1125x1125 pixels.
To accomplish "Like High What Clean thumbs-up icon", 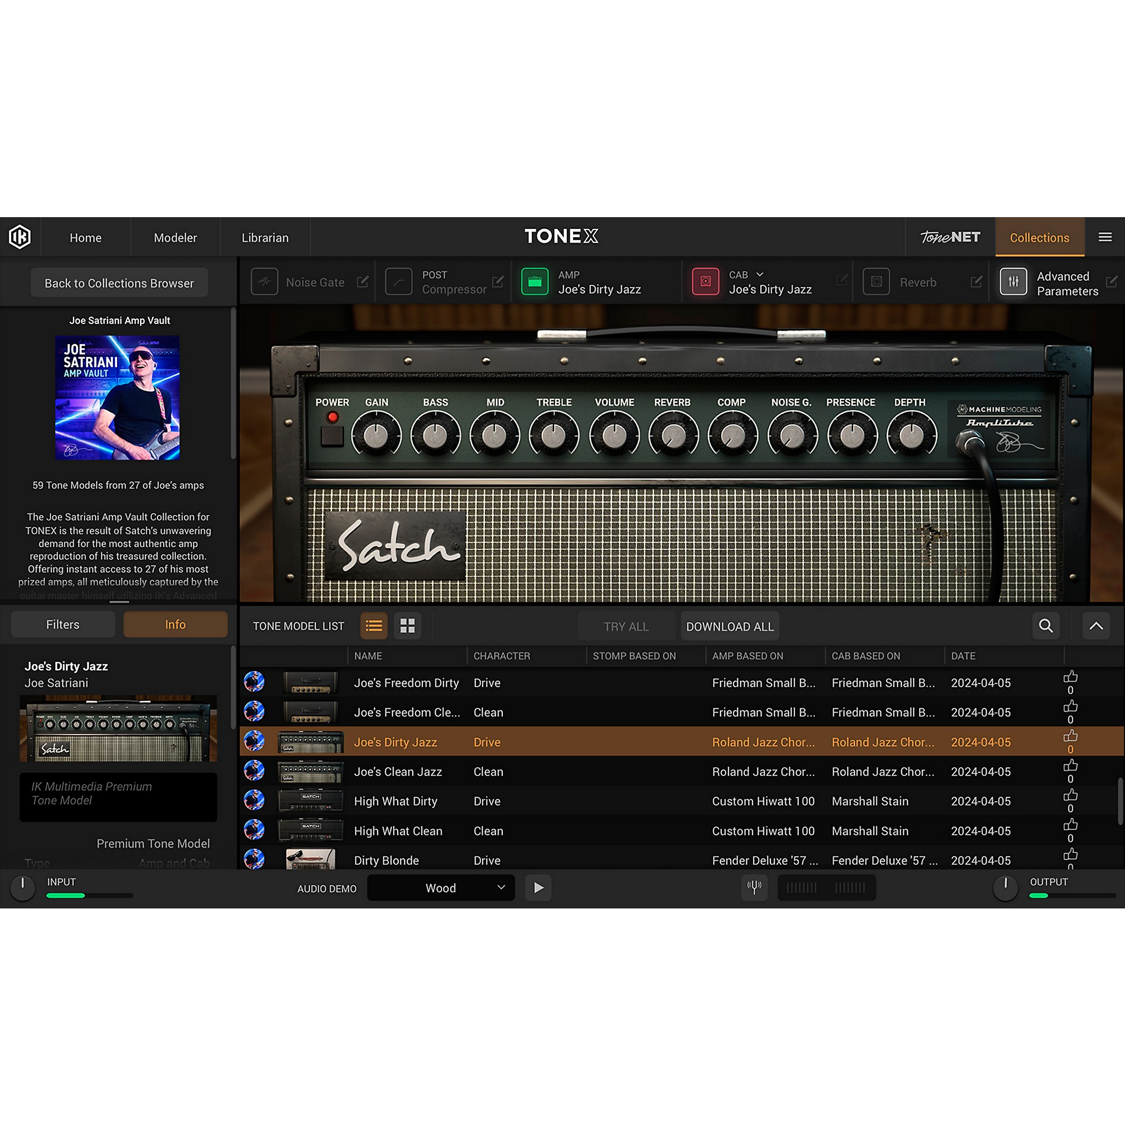I will [1070, 825].
